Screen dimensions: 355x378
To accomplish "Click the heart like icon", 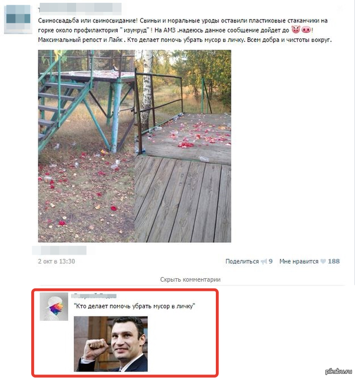I will pos(323,261).
